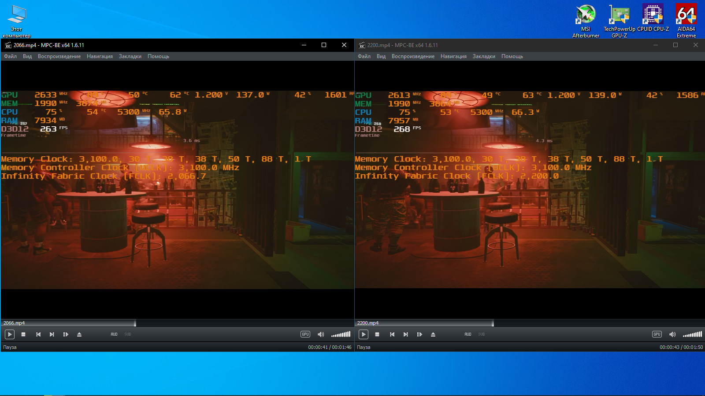The width and height of the screenshot is (705, 396).
Task: Step one frame forward in 2066.mp4 player
Action: tap(66, 334)
